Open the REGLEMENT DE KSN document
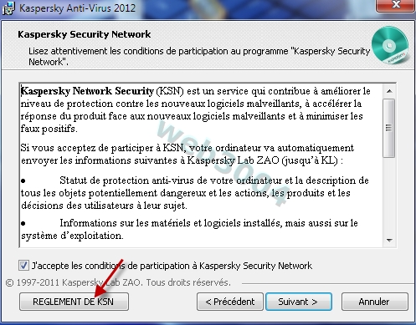This screenshot has width=416, height=325. click(74, 302)
